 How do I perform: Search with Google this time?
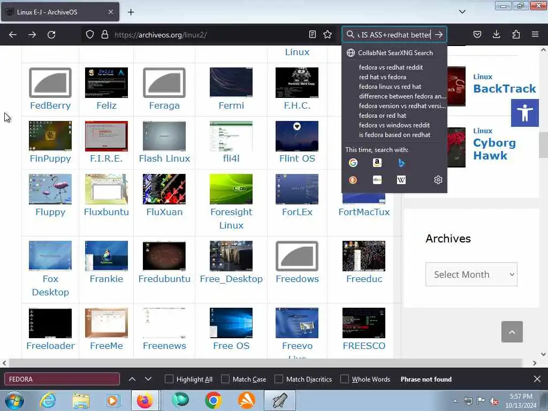353,163
